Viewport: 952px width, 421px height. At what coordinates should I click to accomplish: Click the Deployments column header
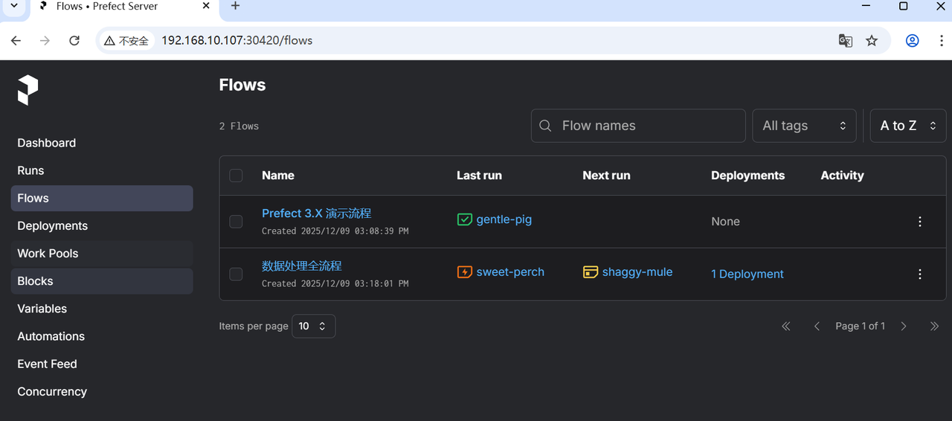pyautogui.click(x=747, y=176)
